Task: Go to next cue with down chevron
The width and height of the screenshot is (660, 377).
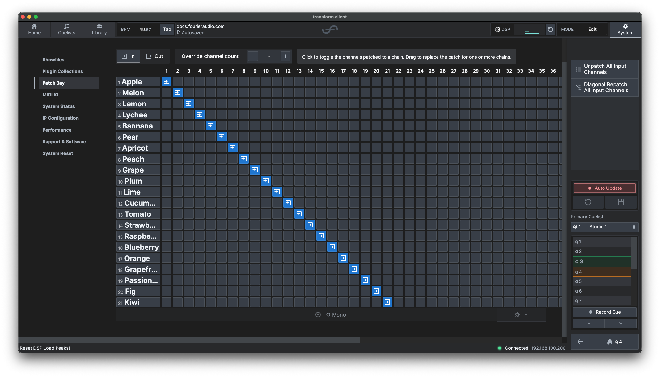Action: pyautogui.click(x=620, y=323)
